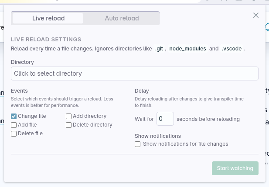Click the Delay section heading

pos(142,91)
